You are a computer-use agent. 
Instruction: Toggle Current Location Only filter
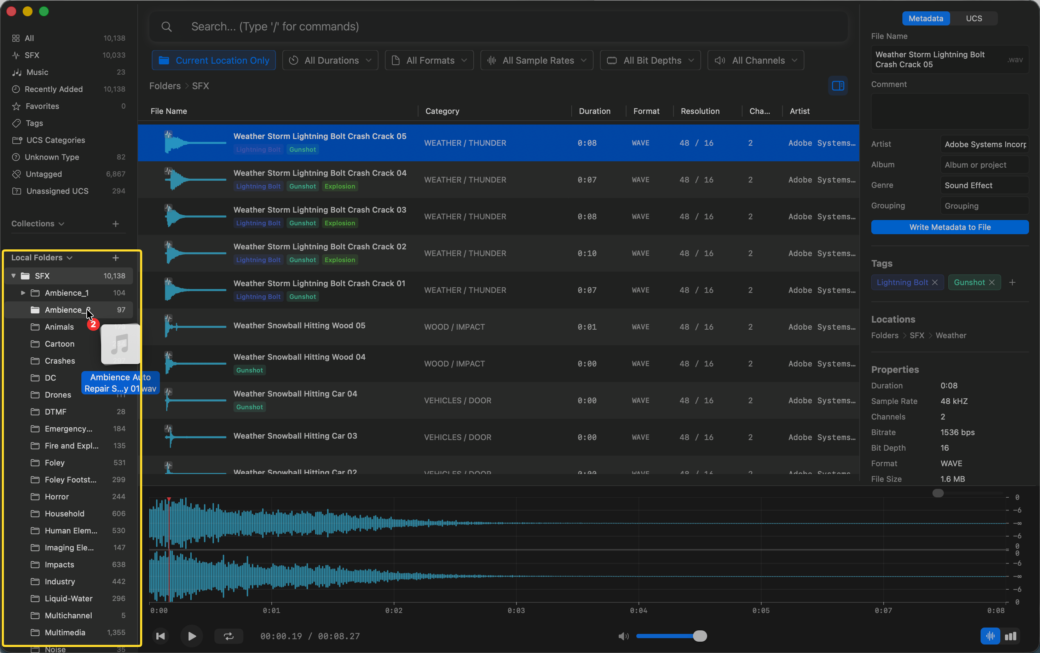(x=214, y=60)
